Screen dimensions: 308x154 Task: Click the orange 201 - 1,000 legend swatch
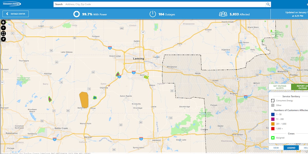click(273, 124)
